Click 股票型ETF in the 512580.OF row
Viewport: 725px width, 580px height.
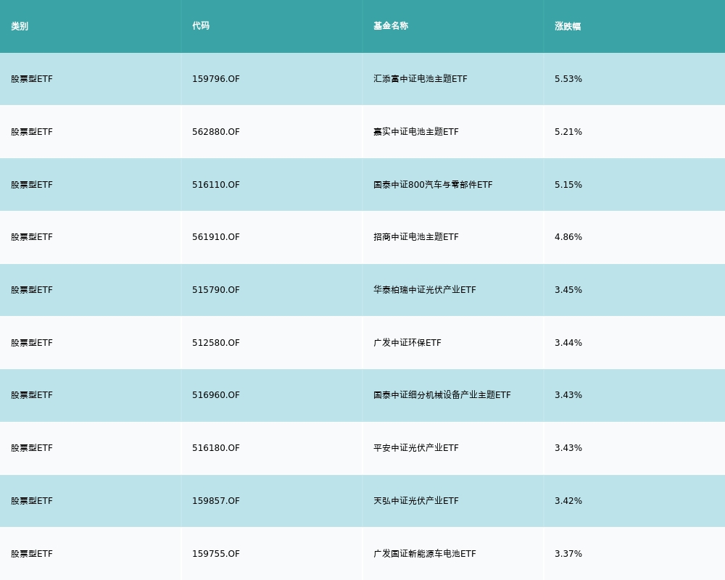[x=32, y=343]
